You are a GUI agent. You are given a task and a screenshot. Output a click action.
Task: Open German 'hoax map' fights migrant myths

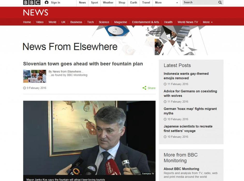[x=190, y=111]
